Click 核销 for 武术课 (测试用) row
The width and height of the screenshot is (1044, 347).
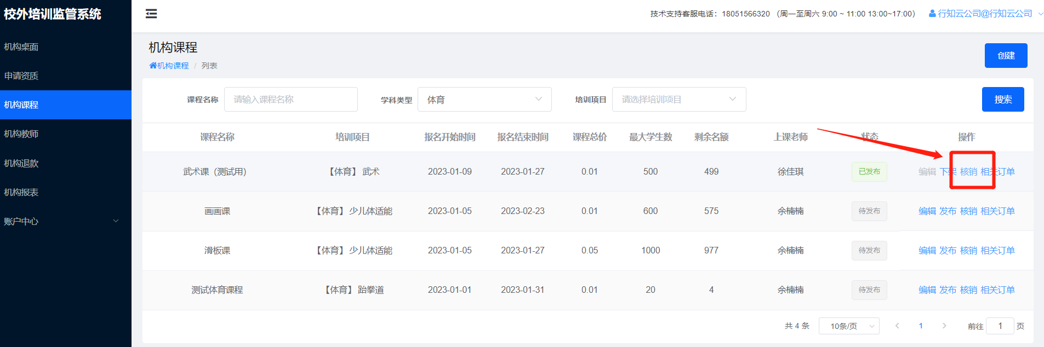[x=968, y=172]
